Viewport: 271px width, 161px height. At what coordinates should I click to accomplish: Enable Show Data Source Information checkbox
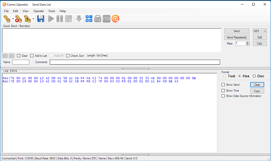223,96
